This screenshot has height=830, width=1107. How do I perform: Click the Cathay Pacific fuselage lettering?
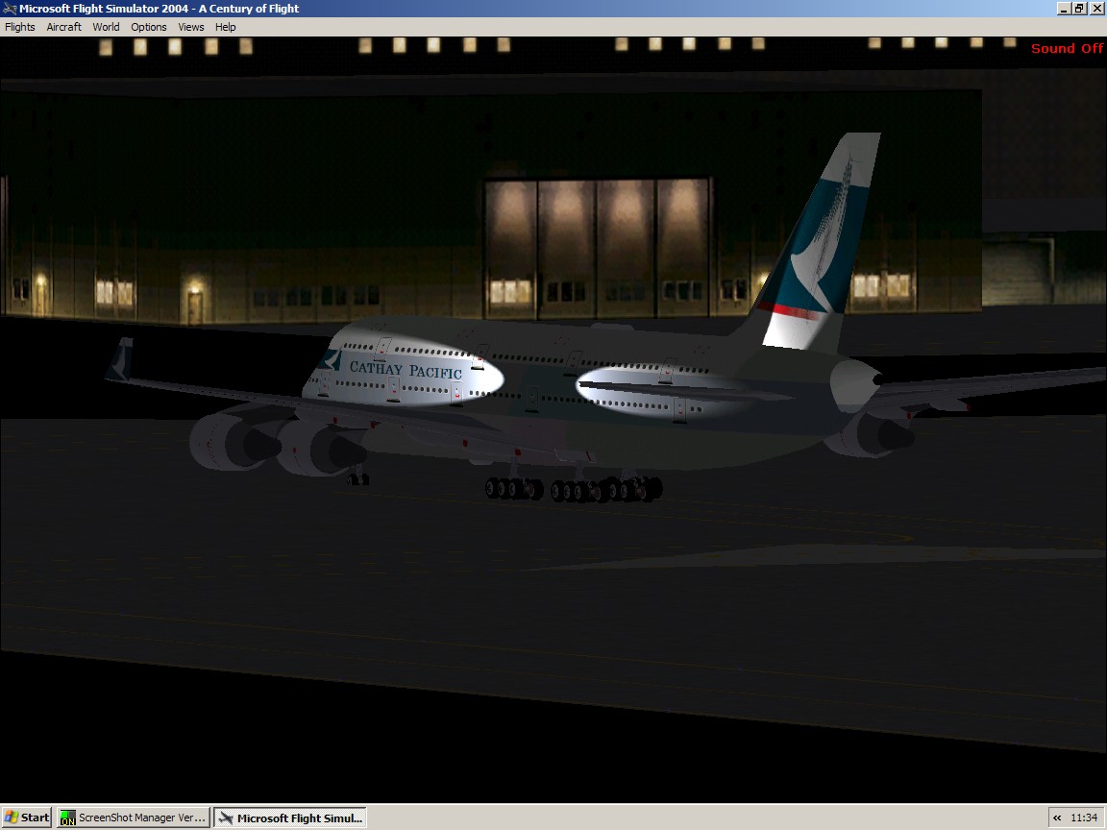coord(406,369)
